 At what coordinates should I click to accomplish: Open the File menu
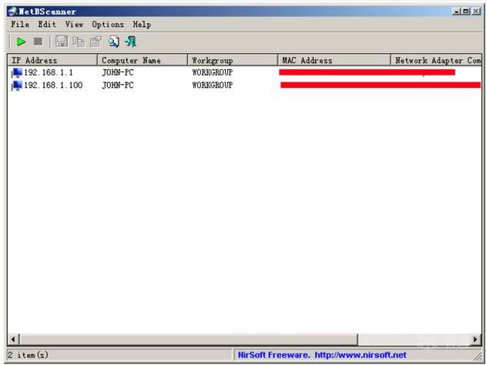point(20,25)
